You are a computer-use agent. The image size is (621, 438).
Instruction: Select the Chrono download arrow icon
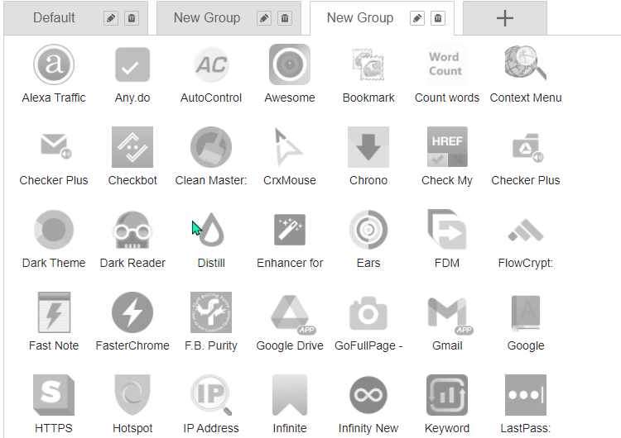pyautogui.click(x=368, y=147)
